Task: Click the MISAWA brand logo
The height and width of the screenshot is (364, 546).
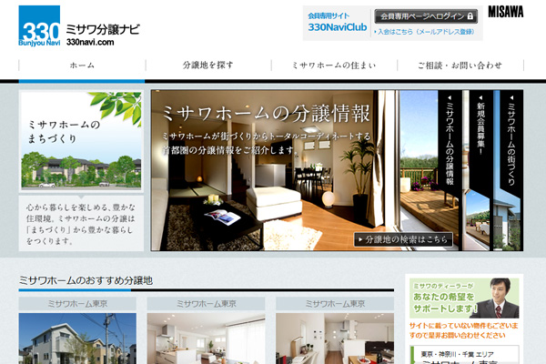Action: (506, 12)
